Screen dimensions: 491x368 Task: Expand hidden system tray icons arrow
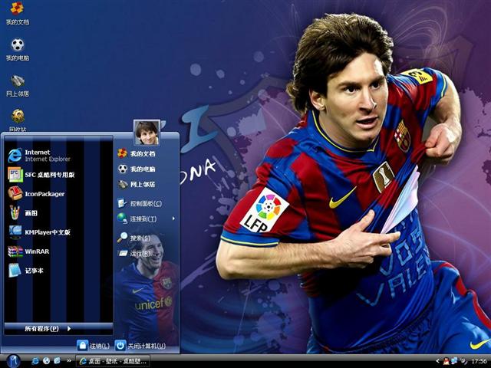tap(437, 361)
